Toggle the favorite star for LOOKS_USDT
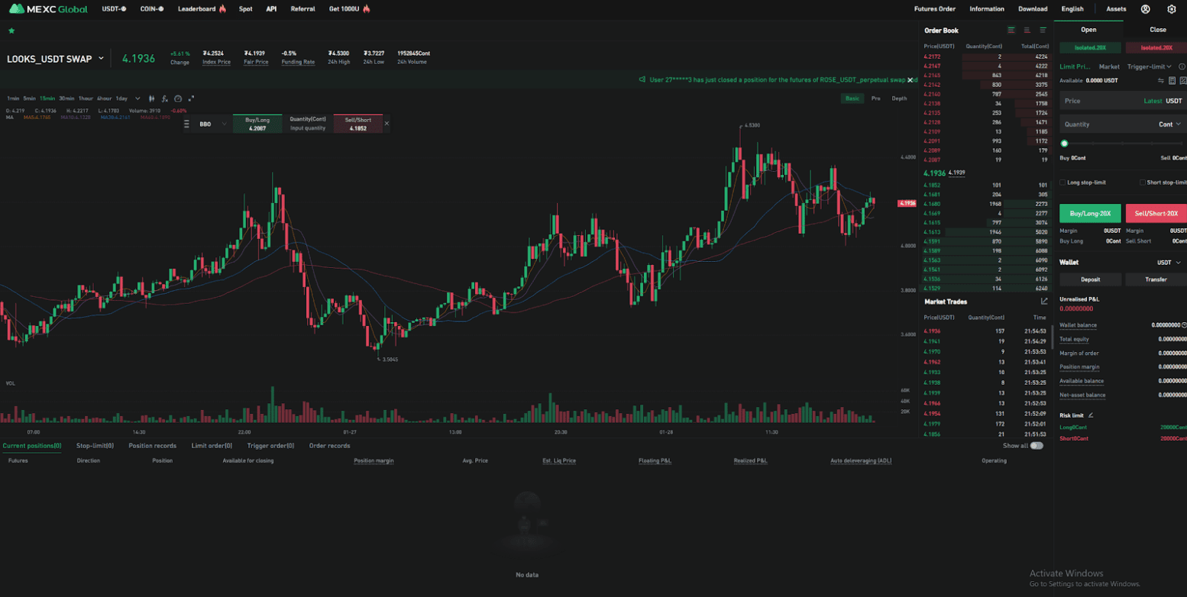Viewport: 1187px width, 597px height. point(11,31)
